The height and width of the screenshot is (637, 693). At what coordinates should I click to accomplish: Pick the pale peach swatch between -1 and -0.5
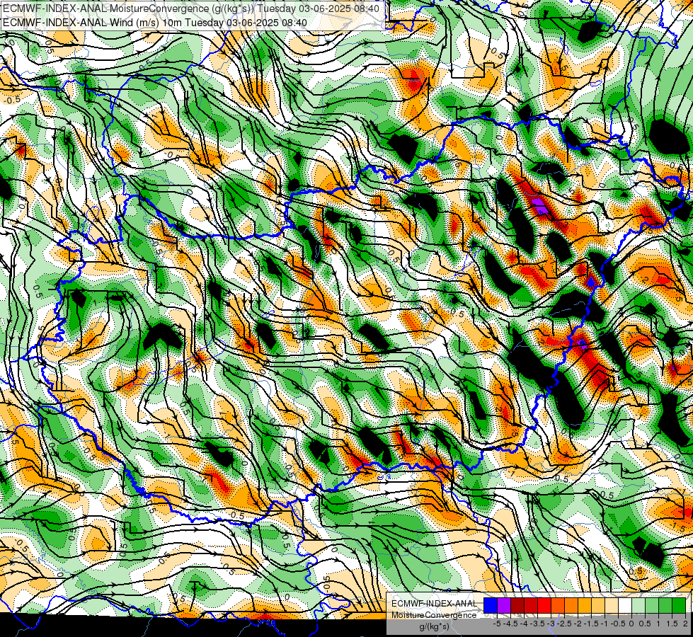coord(612,605)
